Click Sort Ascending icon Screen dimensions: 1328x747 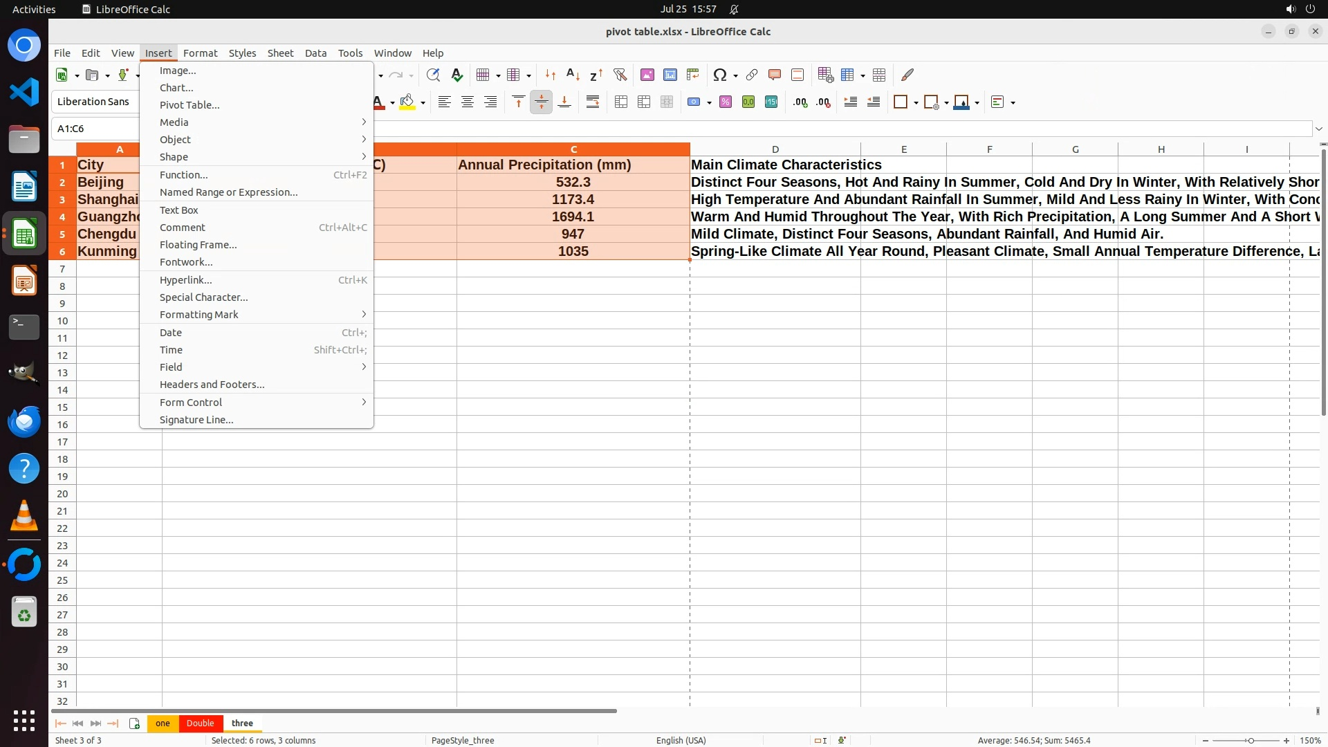573,75
